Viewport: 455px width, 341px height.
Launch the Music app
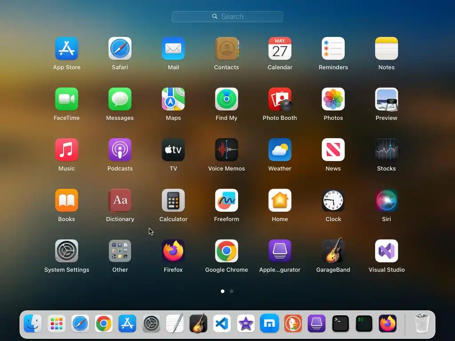coord(67,150)
